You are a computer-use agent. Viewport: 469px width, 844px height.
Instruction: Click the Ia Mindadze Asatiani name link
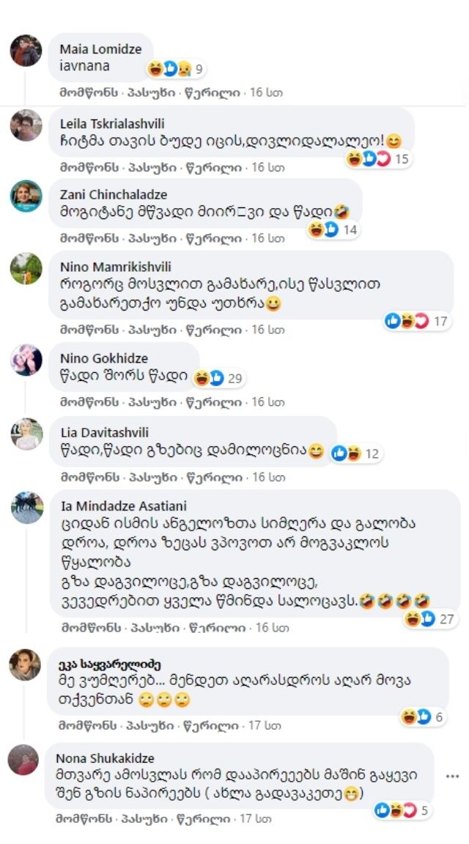124,506
